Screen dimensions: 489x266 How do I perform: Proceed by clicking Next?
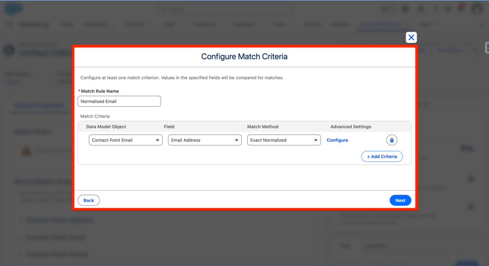tap(400, 200)
